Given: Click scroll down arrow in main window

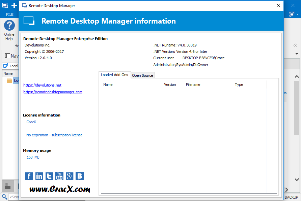Looking at the screenshot, I should click(x=297, y=179).
